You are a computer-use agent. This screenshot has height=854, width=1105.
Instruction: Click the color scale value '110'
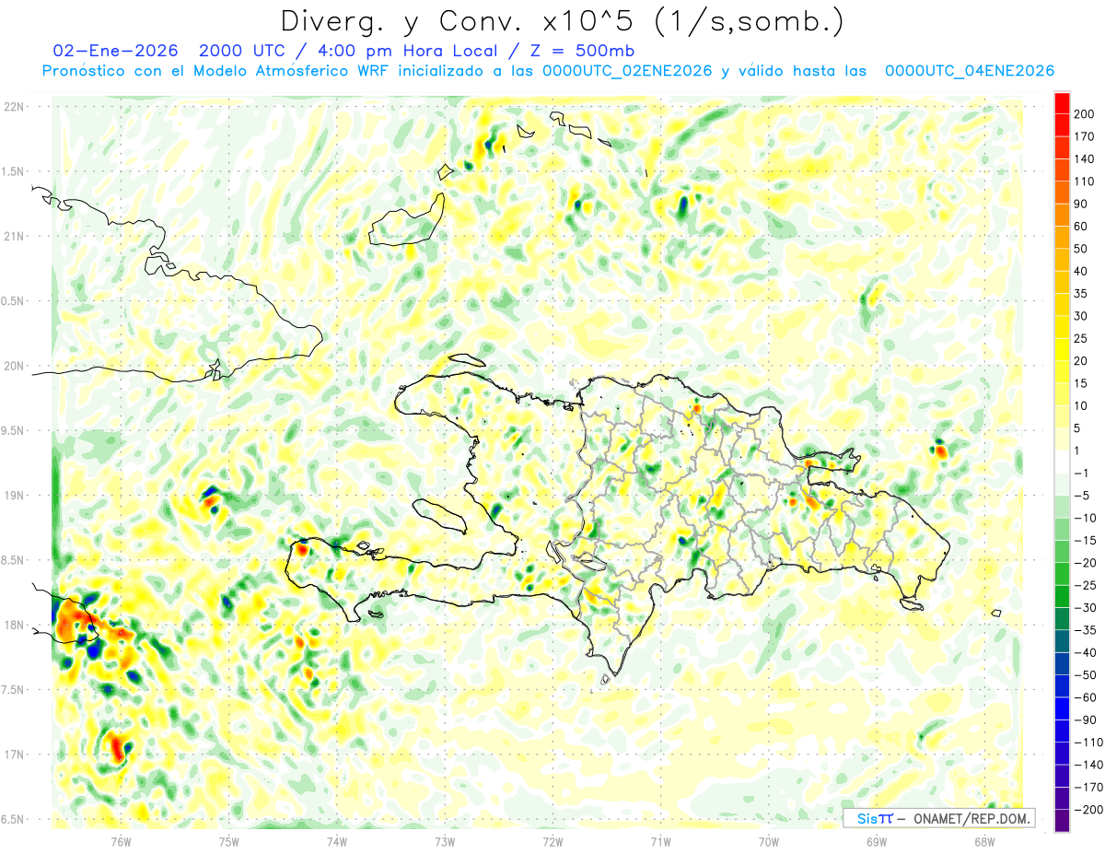coord(1085,181)
